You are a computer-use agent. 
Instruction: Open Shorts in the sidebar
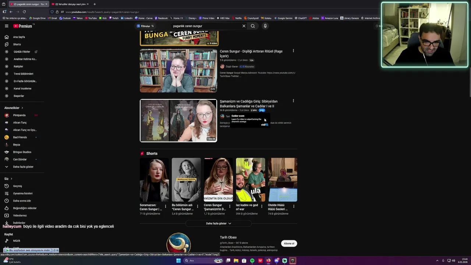(x=17, y=44)
